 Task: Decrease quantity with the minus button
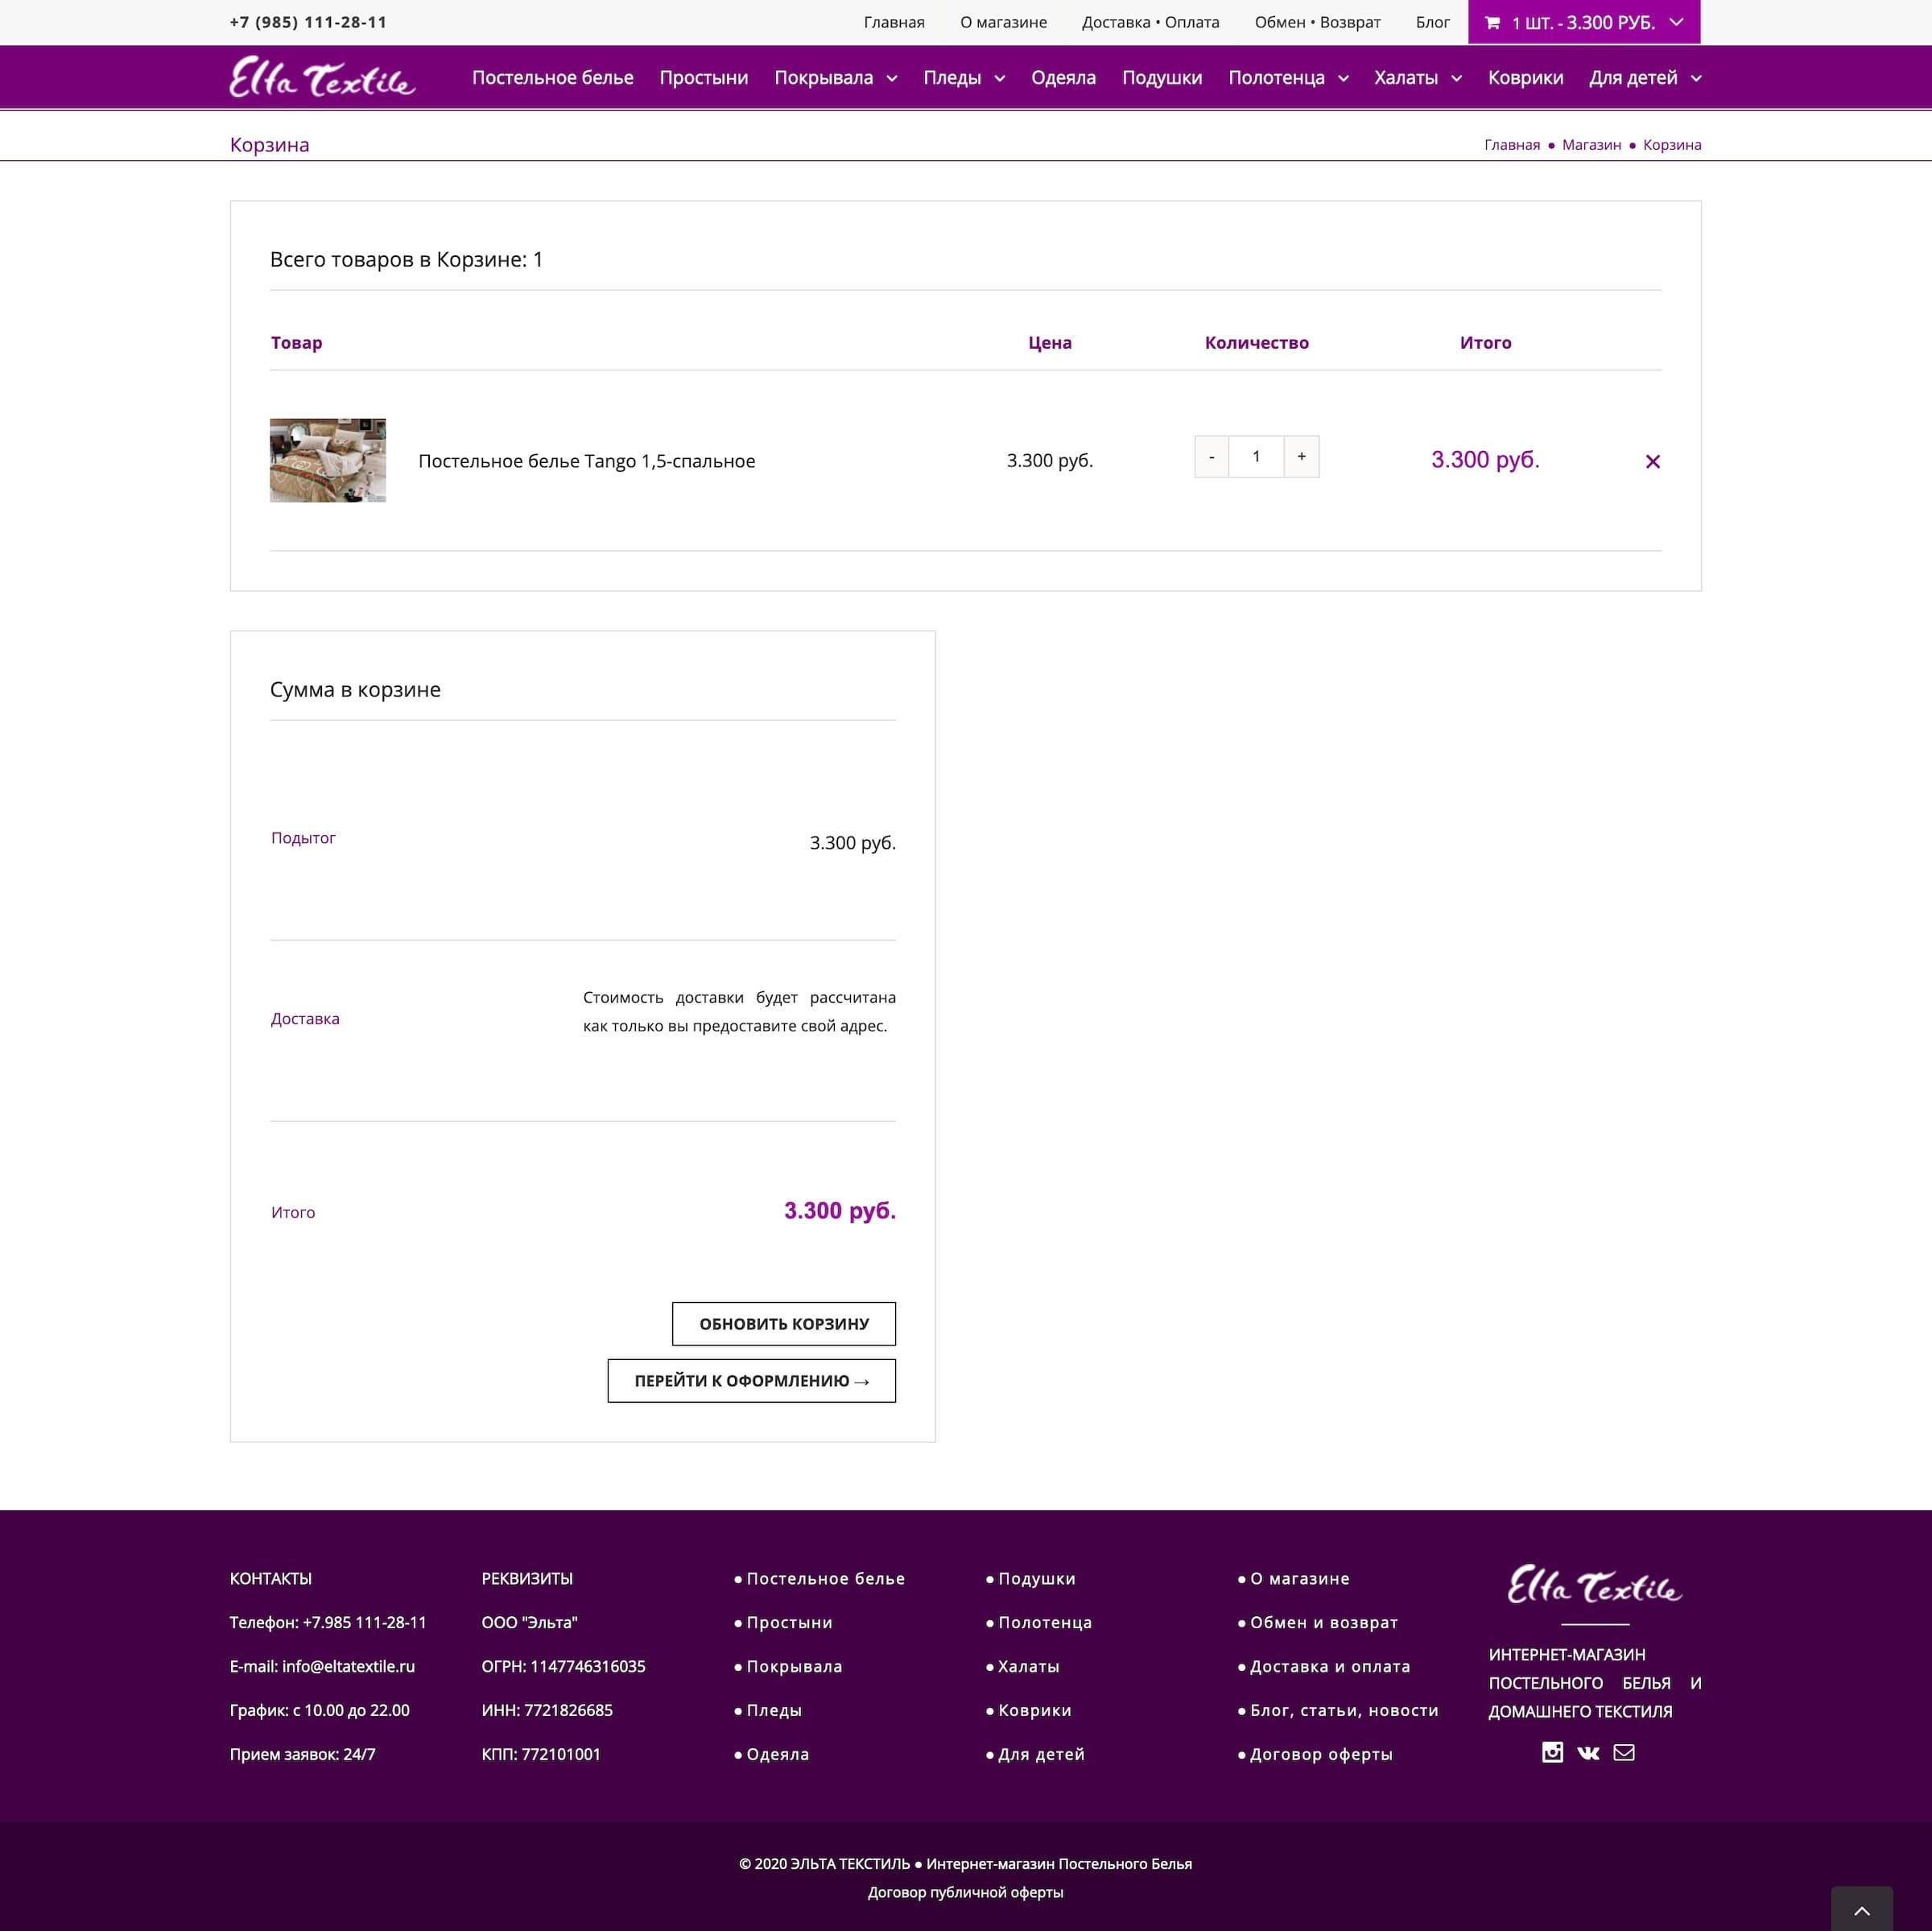(x=1211, y=457)
